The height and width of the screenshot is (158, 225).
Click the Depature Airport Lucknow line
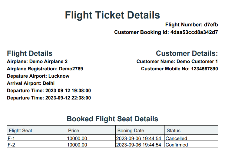coord(38,76)
